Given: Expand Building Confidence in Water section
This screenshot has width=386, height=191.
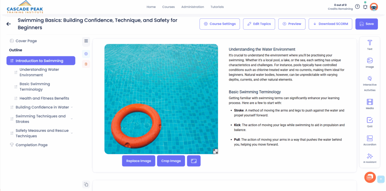Looking at the screenshot, I should 72,107.
